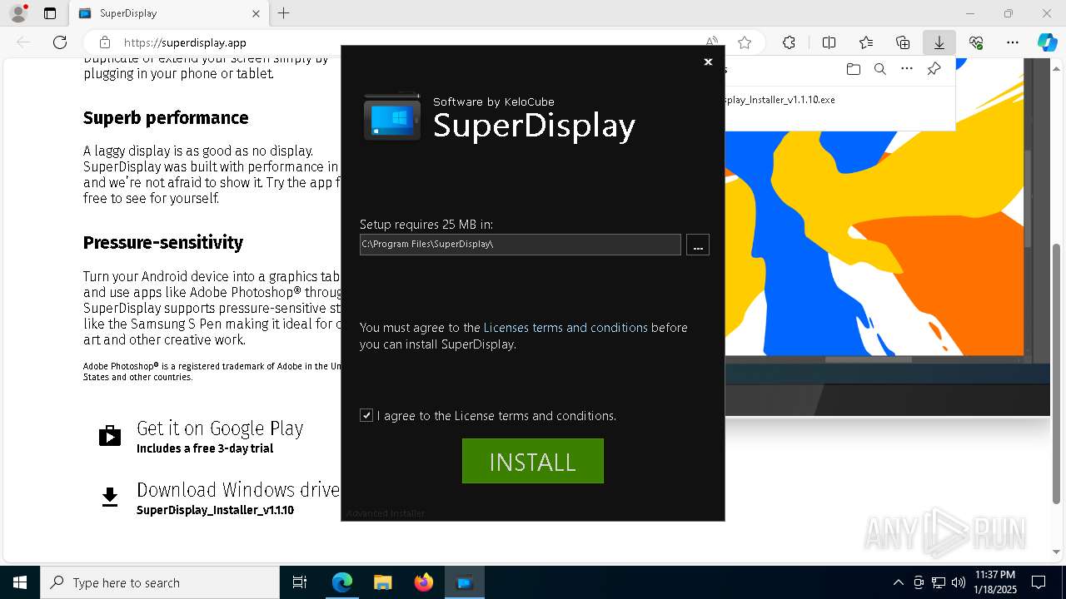Open Firefox from taskbar
This screenshot has height=599, width=1066.
click(x=424, y=582)
